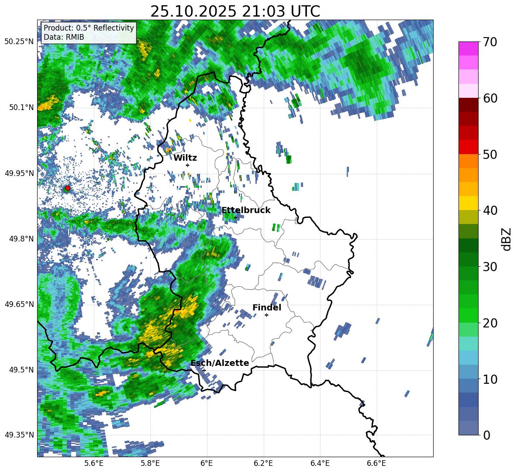The width and height of the screenshot is (517, 472).
Task: Click the 49.35°N latitude label
Action: pos(19,435)
